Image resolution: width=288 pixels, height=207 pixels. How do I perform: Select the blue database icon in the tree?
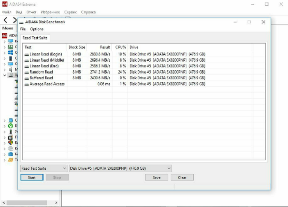(11, 154)
